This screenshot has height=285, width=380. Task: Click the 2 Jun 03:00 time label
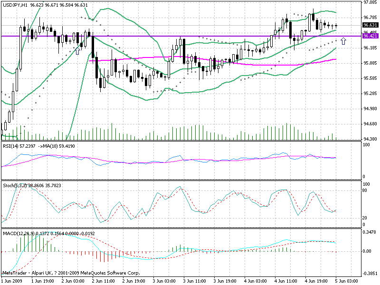tap(73, 281)
